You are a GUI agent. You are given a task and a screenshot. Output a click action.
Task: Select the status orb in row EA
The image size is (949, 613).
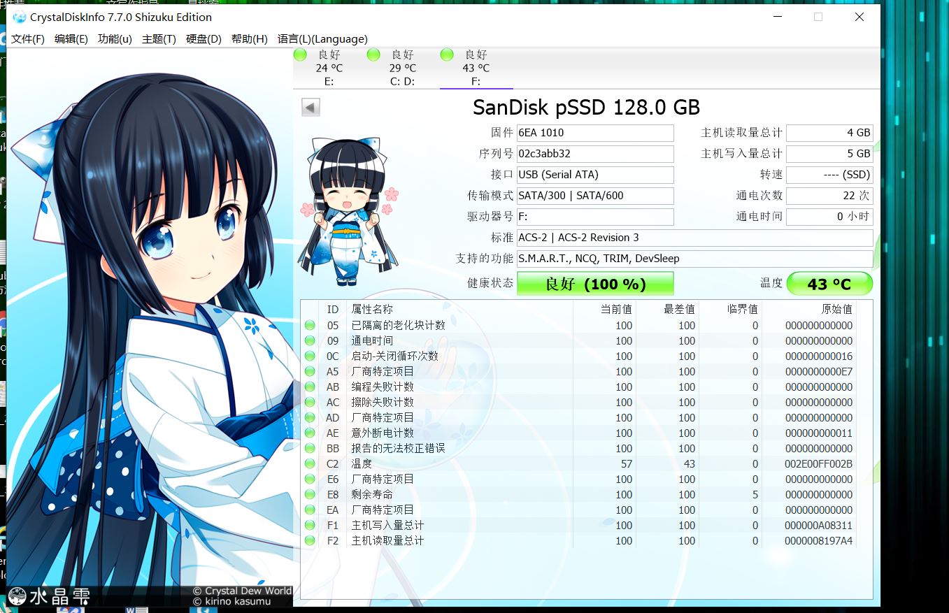click(310, 510)
